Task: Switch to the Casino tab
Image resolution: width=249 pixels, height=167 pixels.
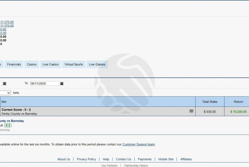Action: click(32, 65)
